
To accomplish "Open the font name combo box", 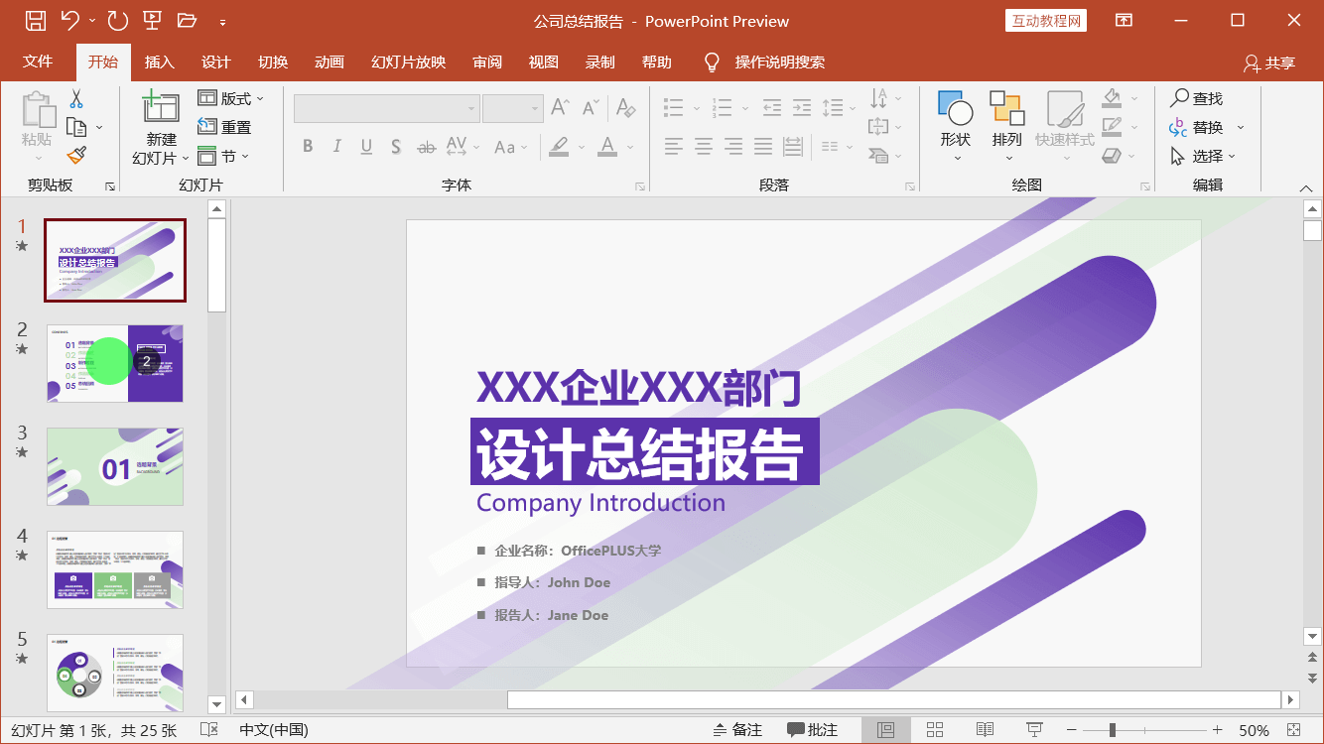I will [387, 108].
